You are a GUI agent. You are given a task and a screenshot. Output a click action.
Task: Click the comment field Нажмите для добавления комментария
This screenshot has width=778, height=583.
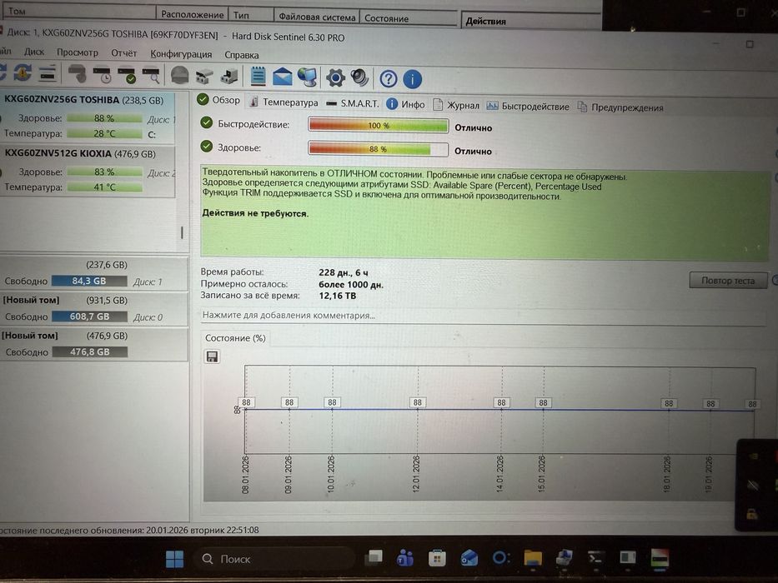click(x=484, y=316)
